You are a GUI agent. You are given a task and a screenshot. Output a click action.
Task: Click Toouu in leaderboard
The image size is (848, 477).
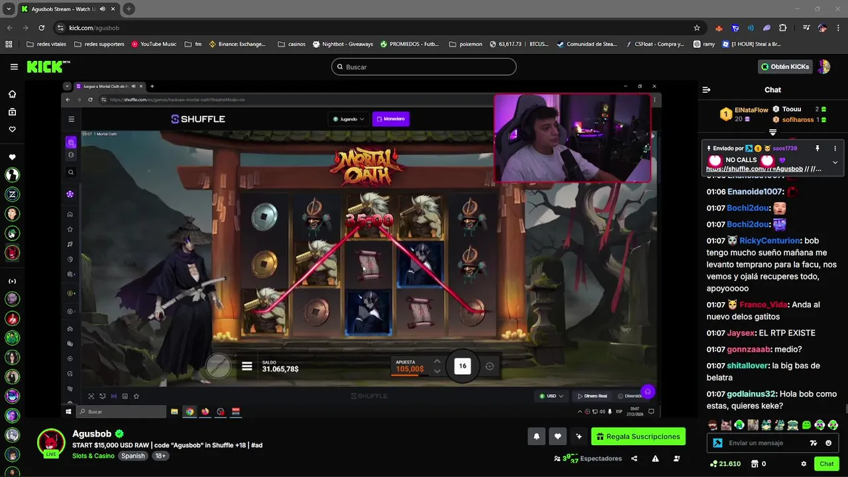pos(792,109)
